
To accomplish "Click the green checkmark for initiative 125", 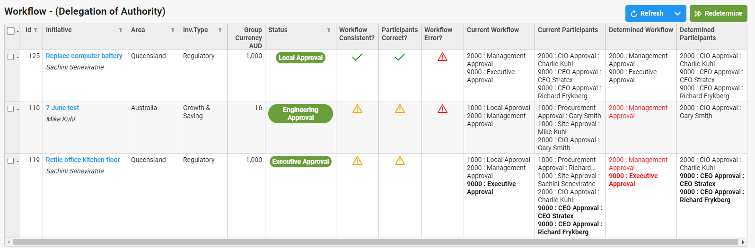I will click(357, 57).
